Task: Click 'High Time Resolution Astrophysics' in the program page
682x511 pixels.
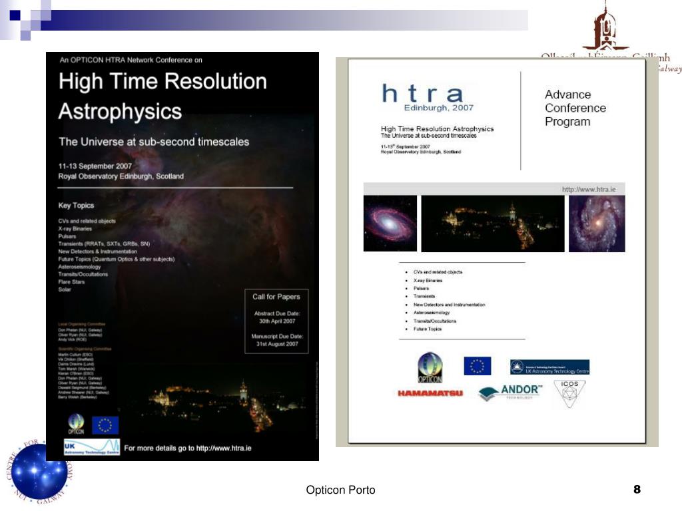Action: click(437, 128)
